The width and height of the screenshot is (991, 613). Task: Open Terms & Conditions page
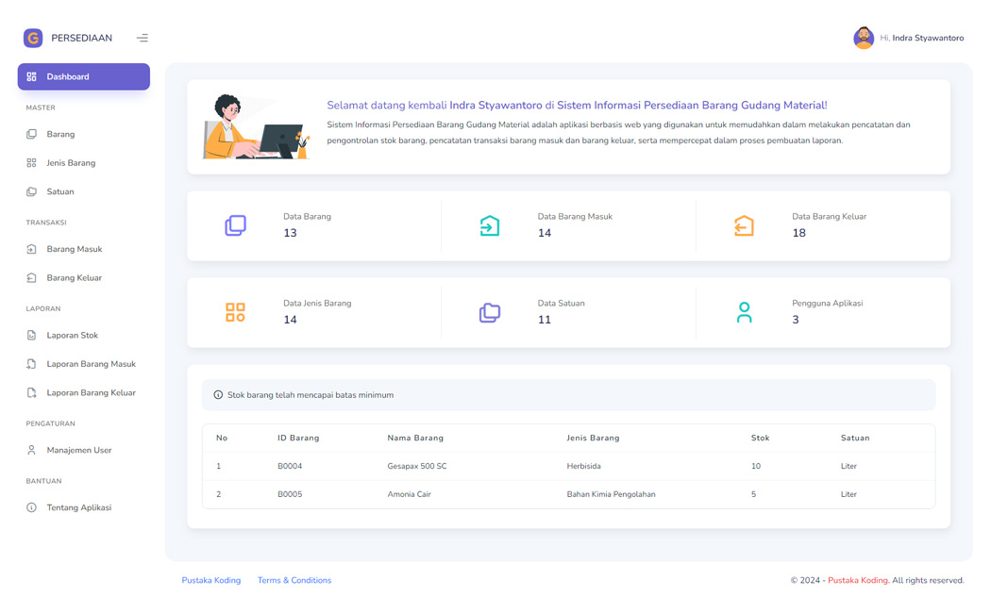click(294, 580)
